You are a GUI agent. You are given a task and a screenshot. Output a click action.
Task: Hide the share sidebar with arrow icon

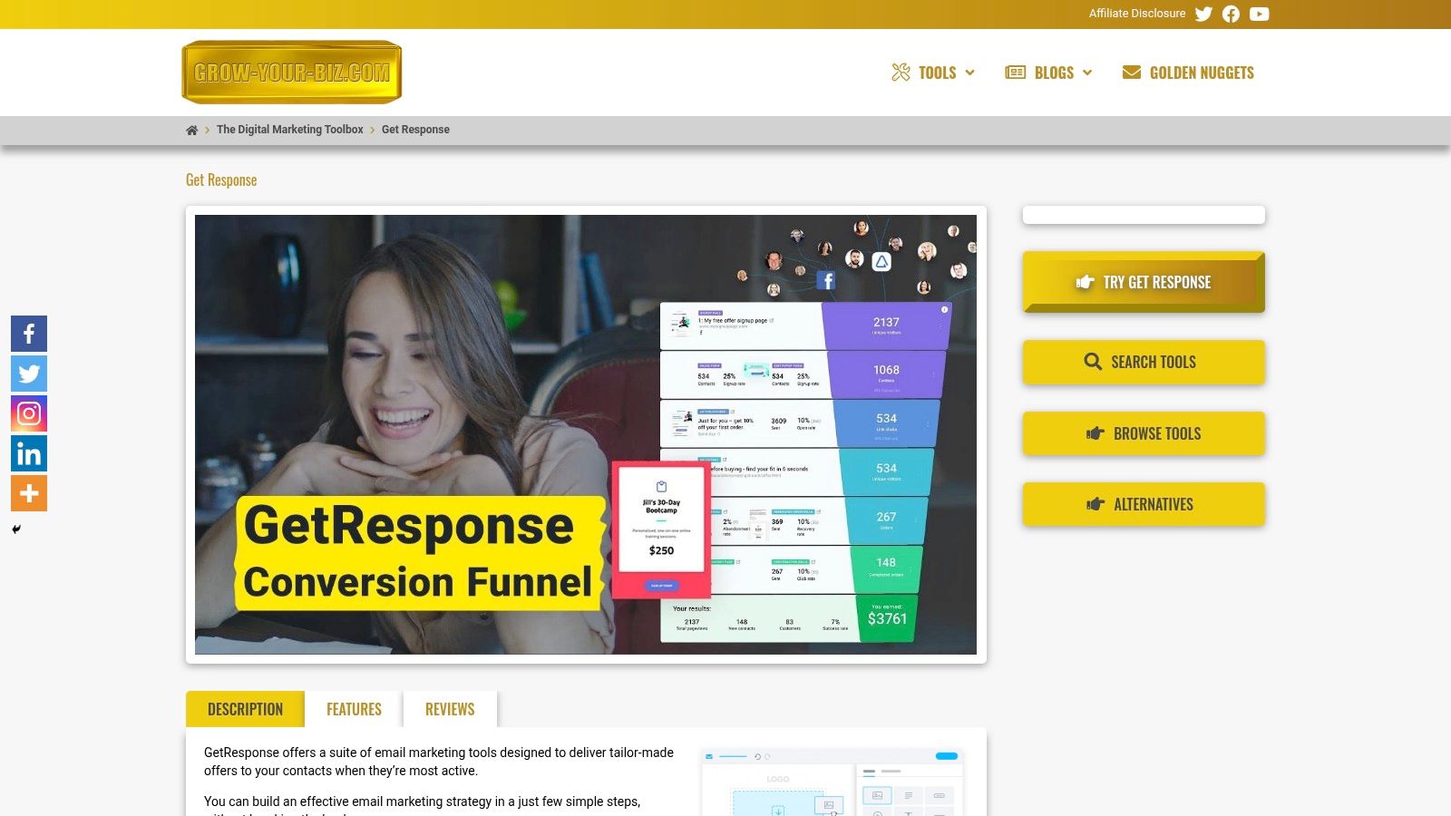point(16,529)
